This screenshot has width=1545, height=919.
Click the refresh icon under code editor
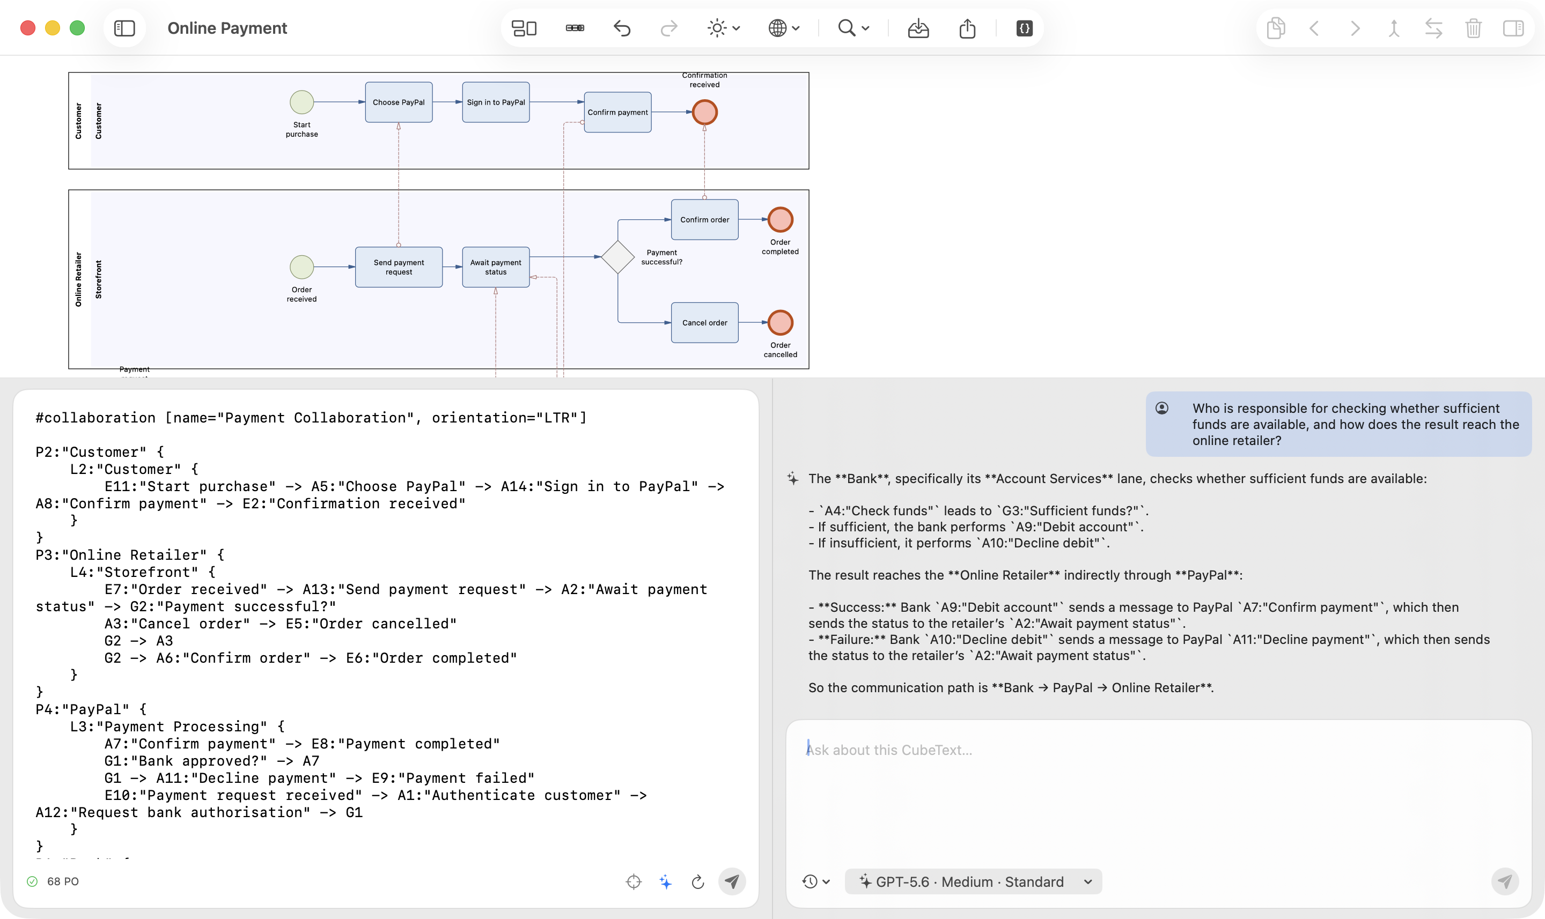[697, 881]
